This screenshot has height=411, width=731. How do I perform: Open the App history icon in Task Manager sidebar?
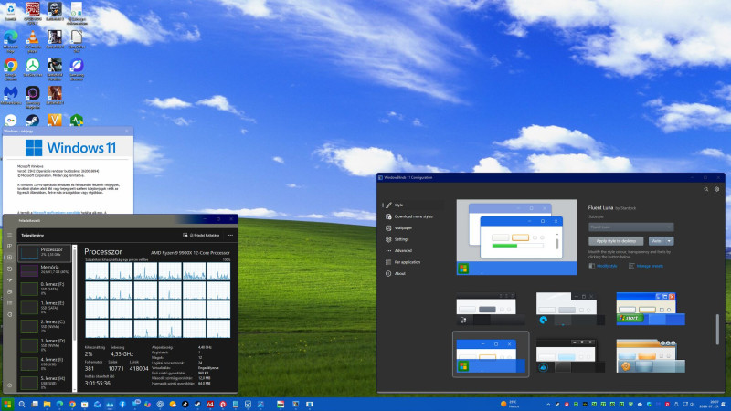coord(9,269)
